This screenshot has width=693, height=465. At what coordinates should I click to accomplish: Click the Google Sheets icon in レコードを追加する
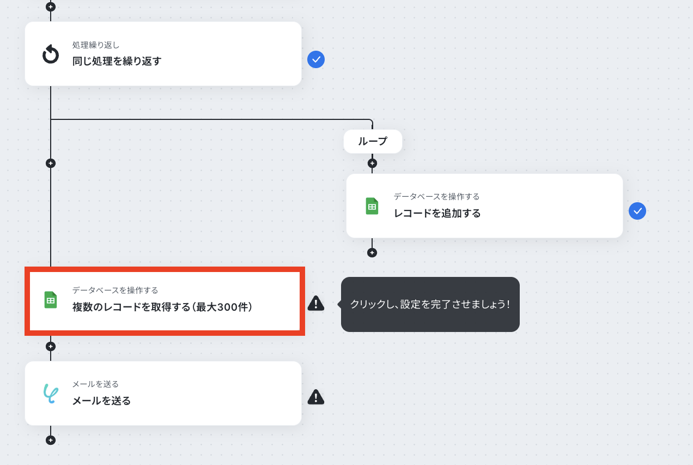[x=372, y=206]
